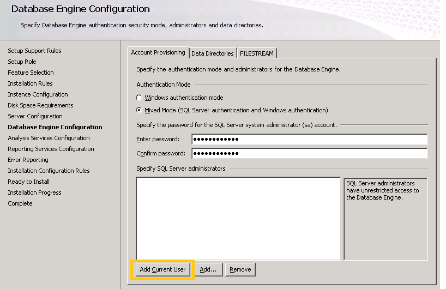Select Feature Selection step
This screenshot has height=289, width=446.
pos(31,73)
